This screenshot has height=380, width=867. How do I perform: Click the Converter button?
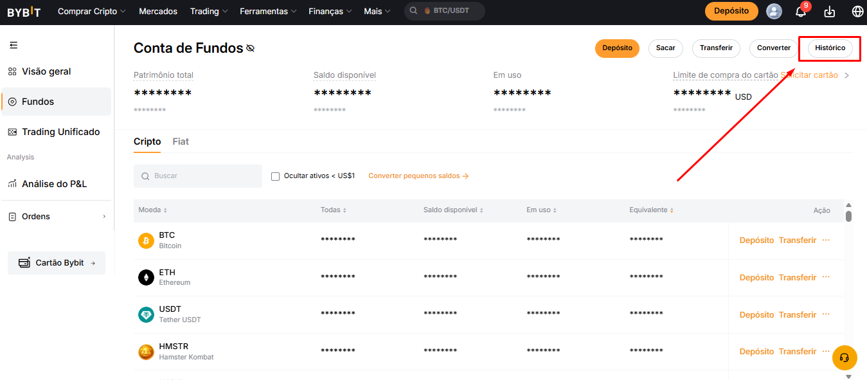(774, 48)
